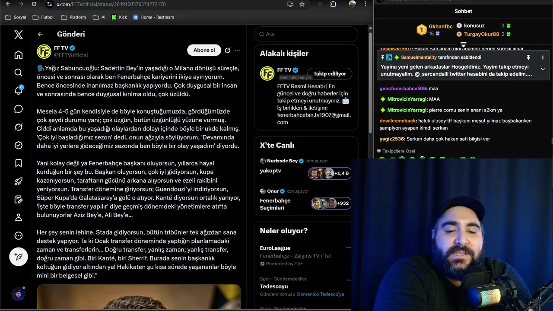Click the Takip ediliyor button

click(330, 74)
